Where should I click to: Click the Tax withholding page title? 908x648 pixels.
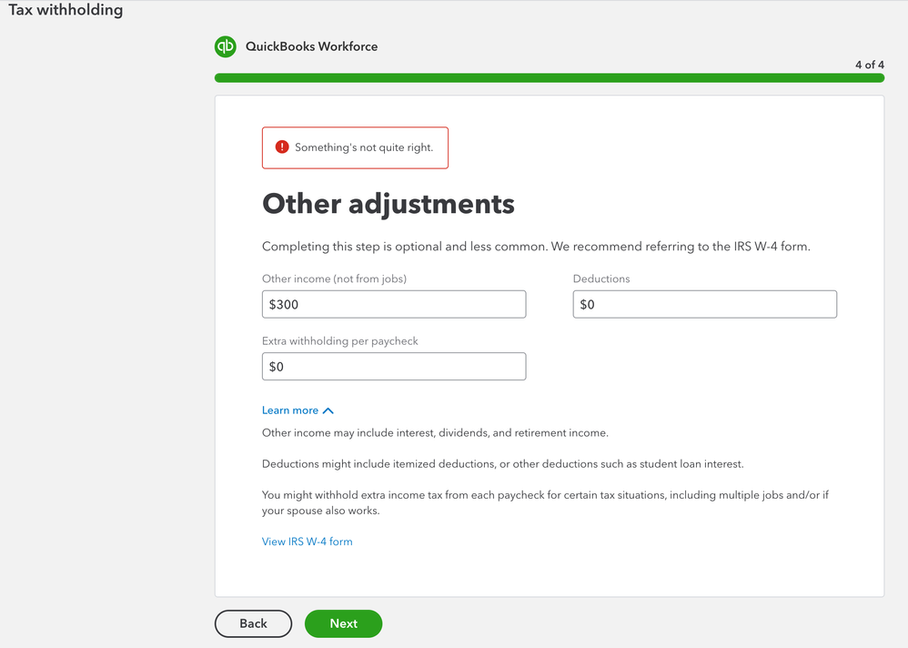(x=66, y=11)
